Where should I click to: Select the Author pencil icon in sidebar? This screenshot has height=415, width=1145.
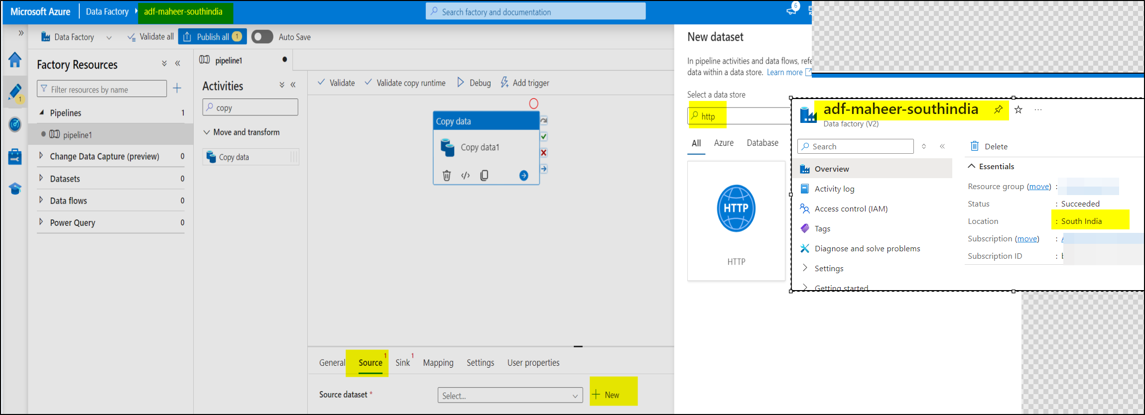click(15, 92)
